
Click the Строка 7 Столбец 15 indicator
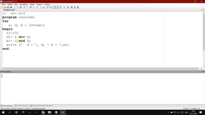192,109
